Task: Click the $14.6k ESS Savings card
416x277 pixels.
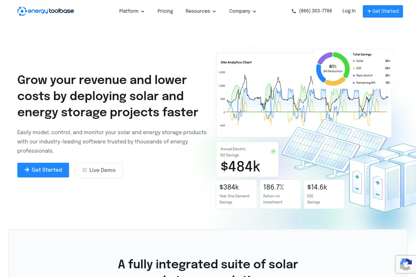Action: (324, 194)
